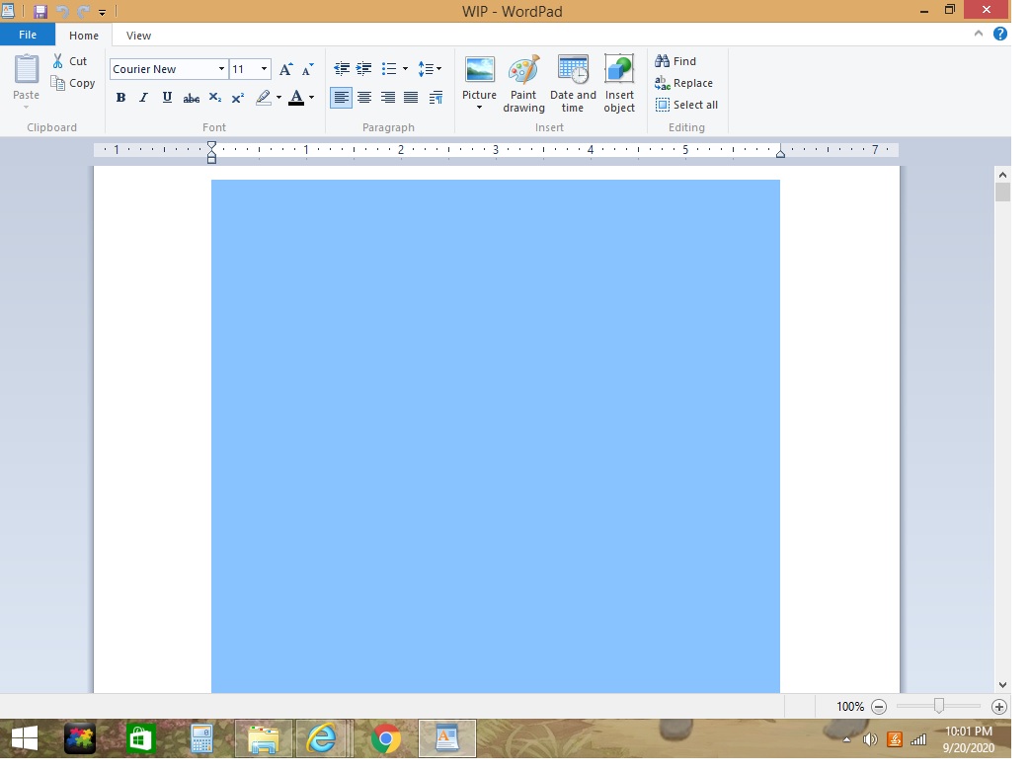1030x772 pixels.
Task: Toggle Strikethrough formatting
Action: click(x=192, y=99)
